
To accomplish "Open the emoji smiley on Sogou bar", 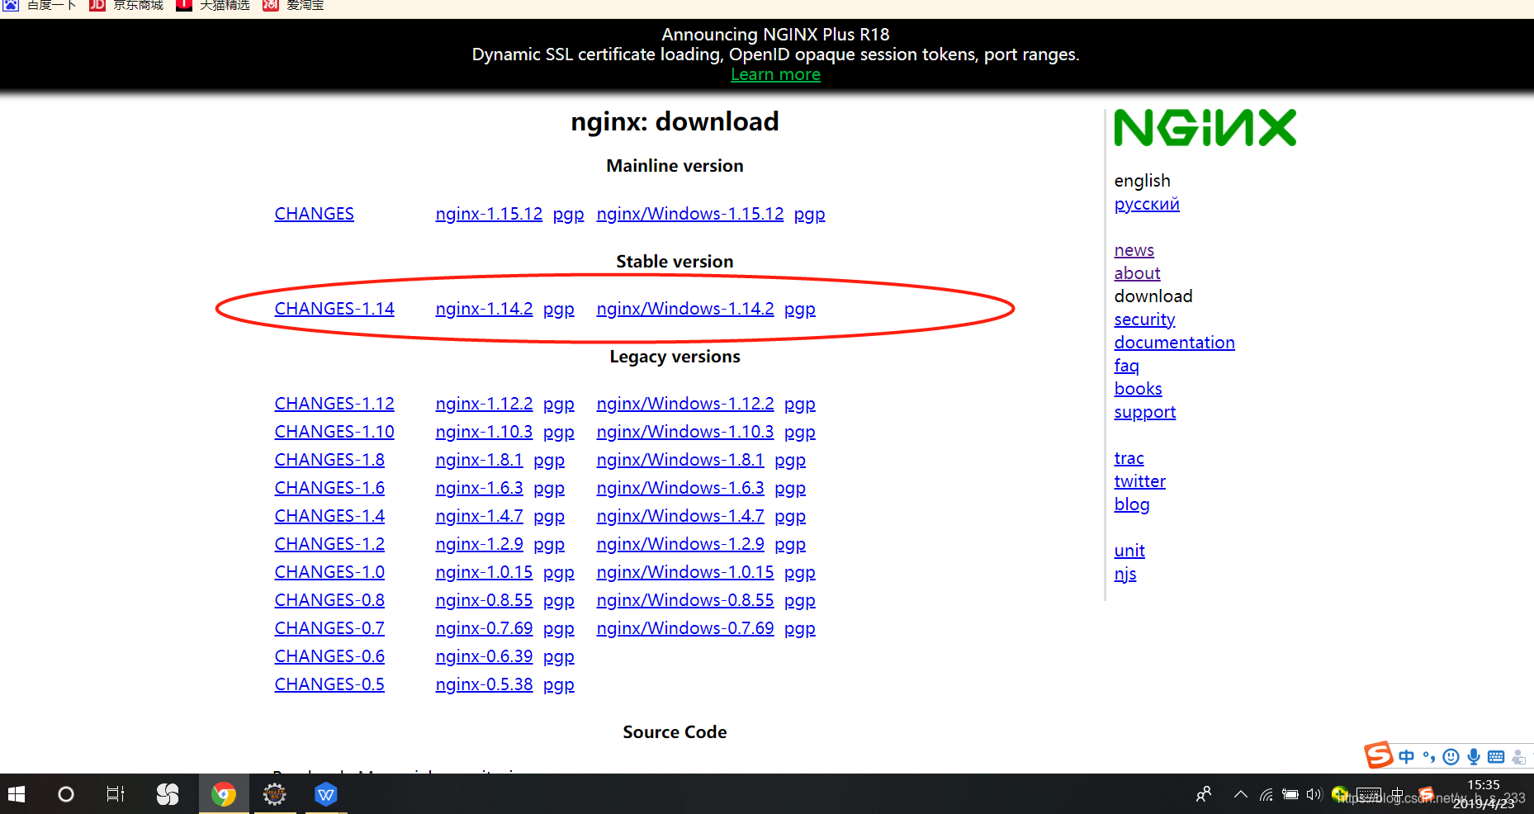I will (x=1451, y=756).
